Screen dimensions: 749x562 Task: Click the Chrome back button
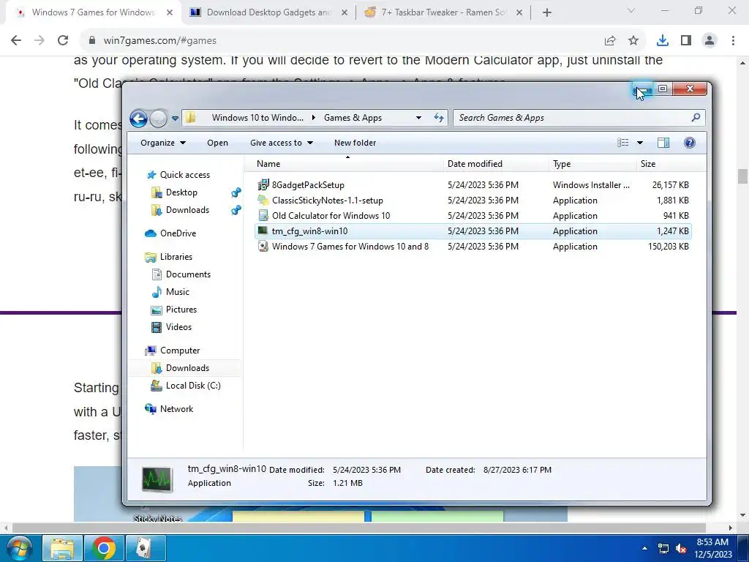click(16, 41)
